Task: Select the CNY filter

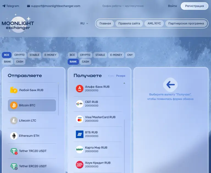Action: (x=130, y=55)
